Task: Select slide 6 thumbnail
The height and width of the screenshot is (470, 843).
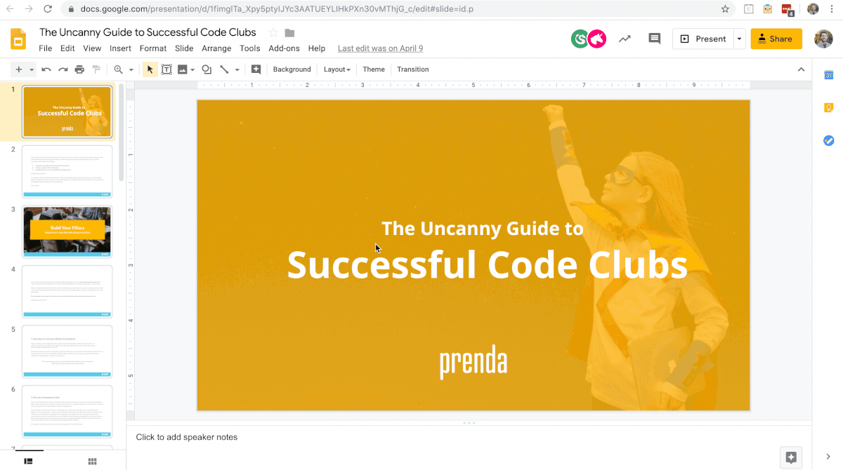Action: click(x=67, y=412)
